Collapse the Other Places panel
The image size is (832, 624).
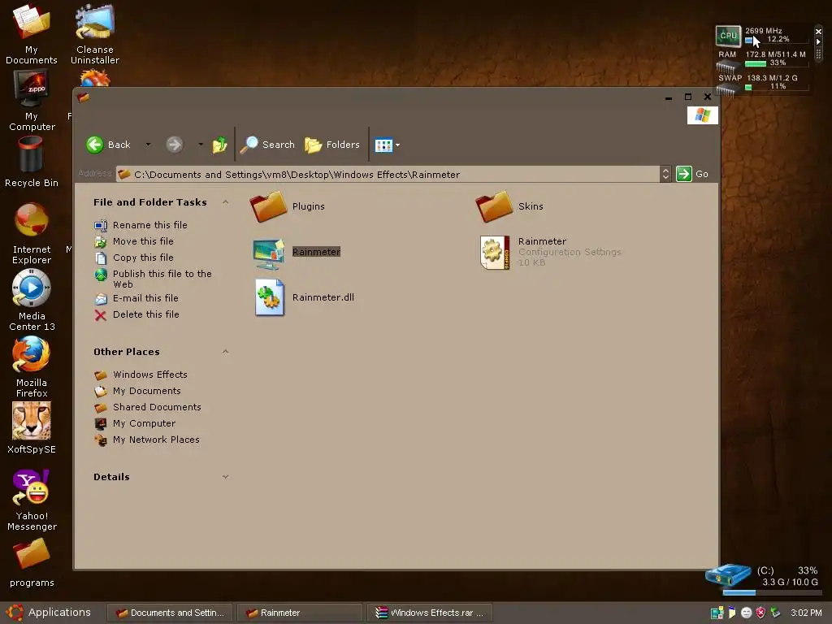[226, 352]
